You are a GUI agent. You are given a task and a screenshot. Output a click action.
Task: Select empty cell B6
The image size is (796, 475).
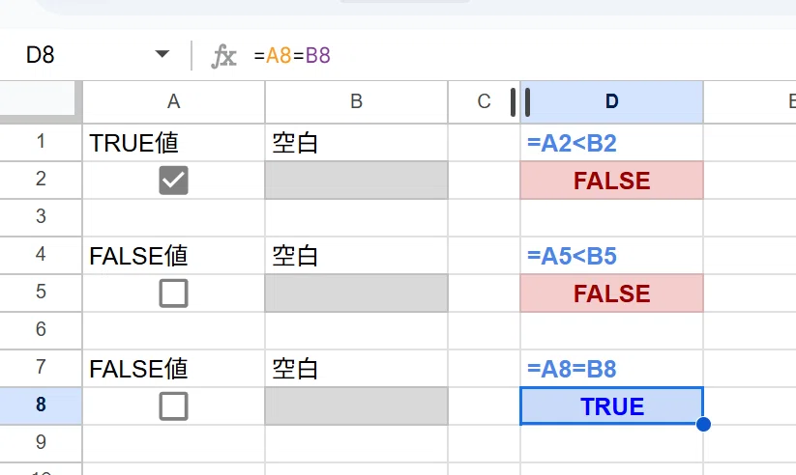356,330
